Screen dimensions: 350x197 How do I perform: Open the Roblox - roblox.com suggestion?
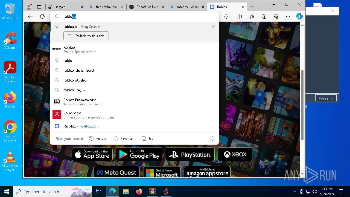134,126
